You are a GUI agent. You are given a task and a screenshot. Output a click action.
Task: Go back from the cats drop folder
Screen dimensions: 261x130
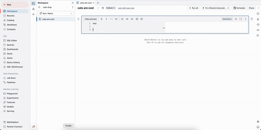pyautogui.click(x=39, y=7)
